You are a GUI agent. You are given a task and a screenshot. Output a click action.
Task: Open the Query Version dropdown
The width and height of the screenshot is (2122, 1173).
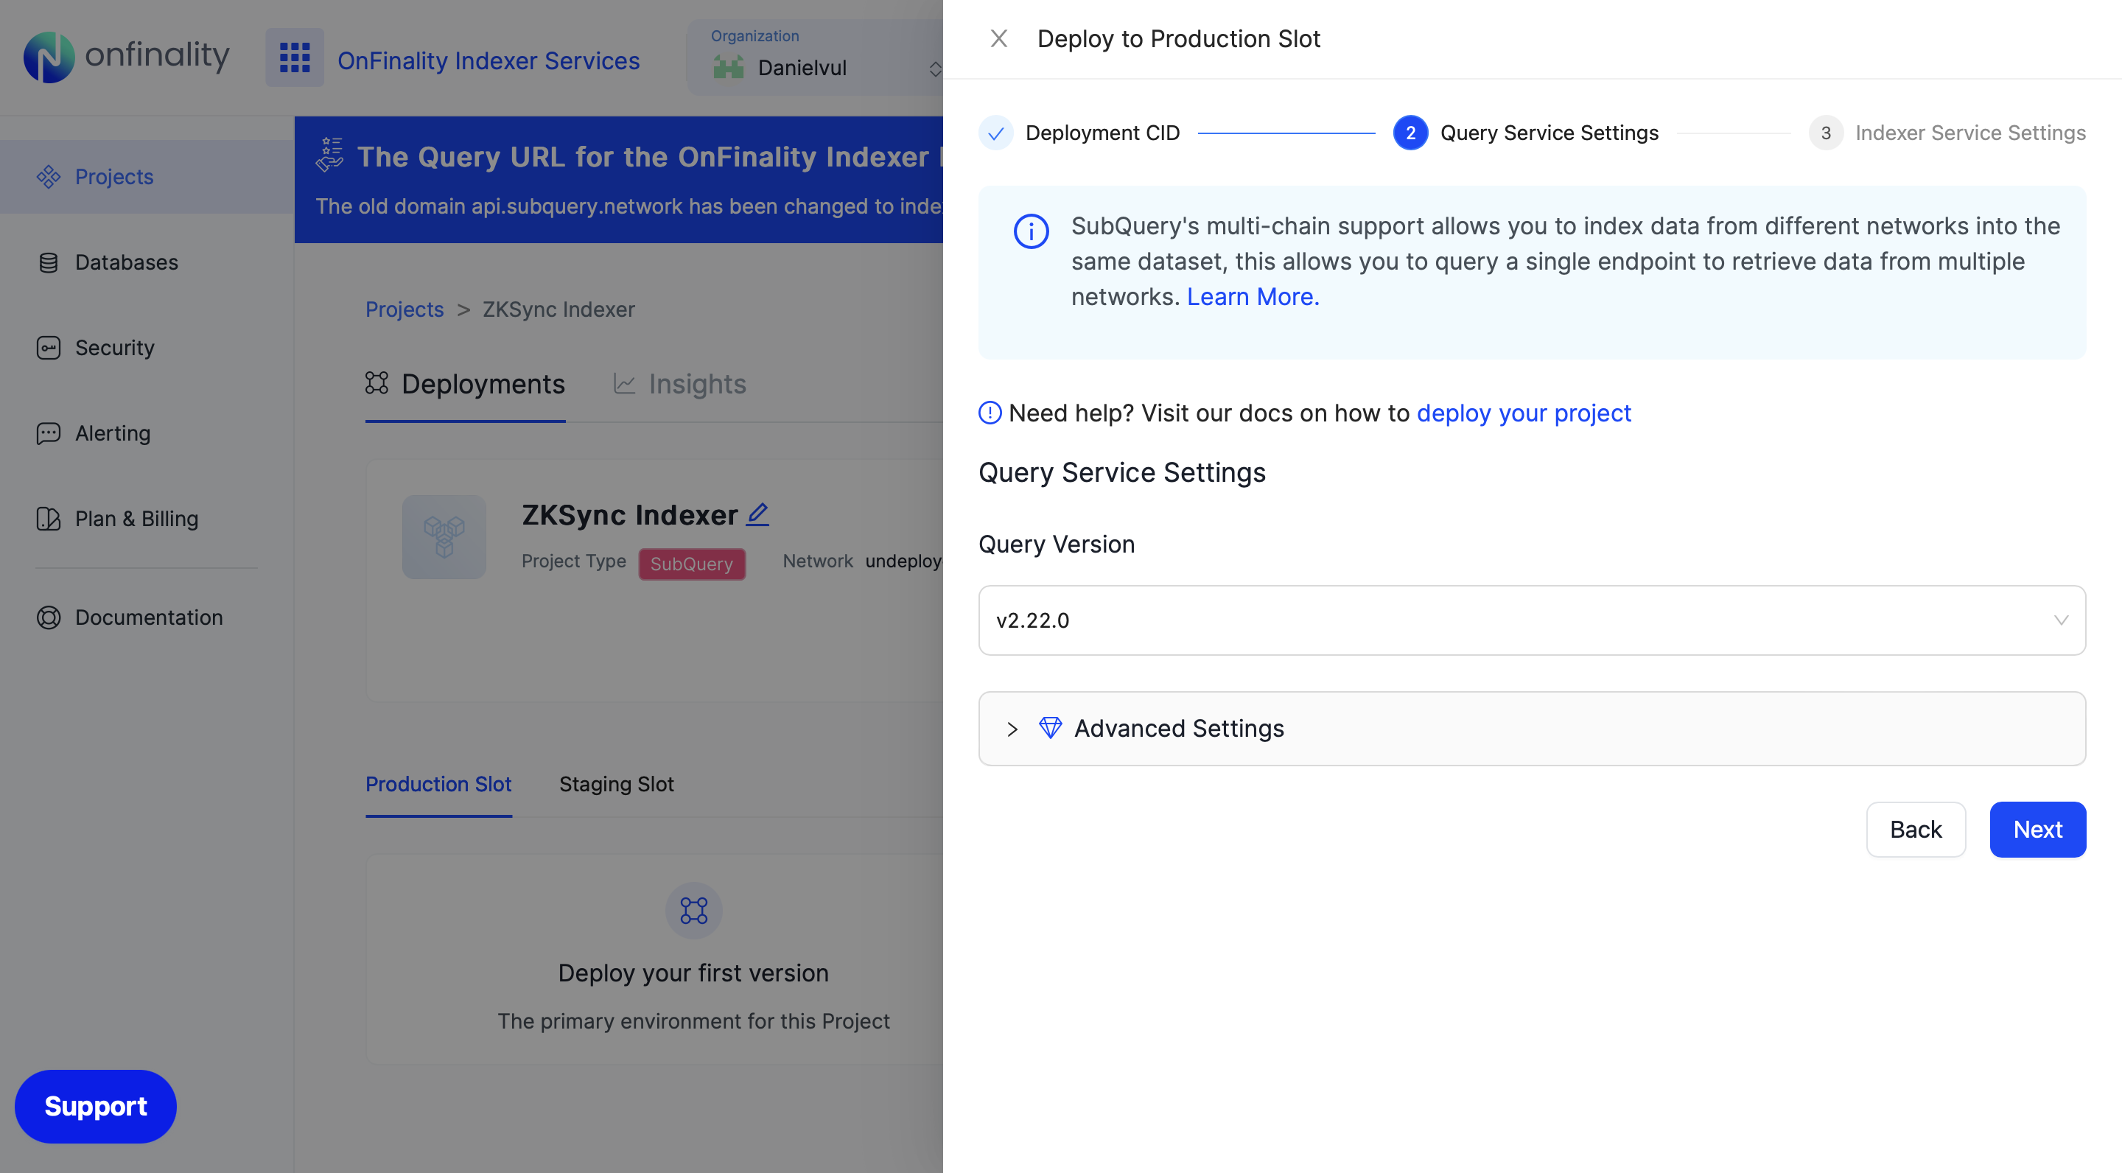point(1530,620)
